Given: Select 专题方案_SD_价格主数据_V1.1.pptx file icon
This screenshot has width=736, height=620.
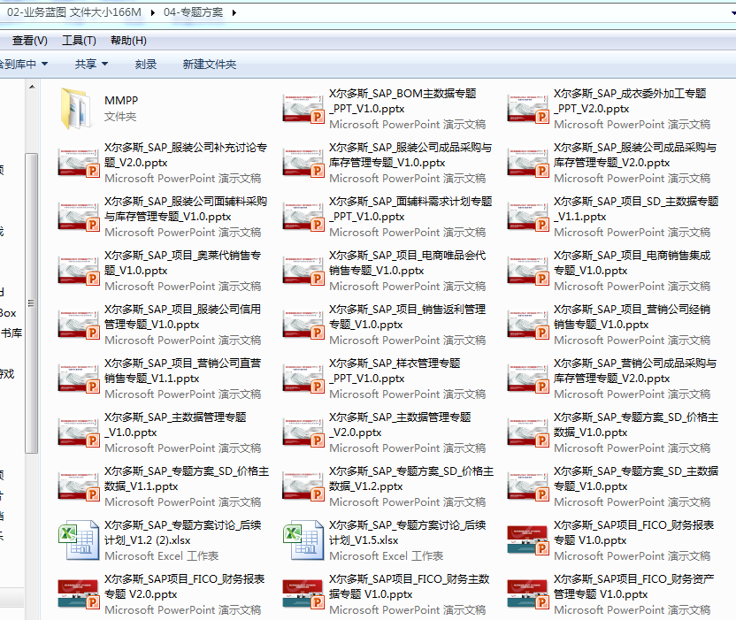Looking at the screenshot, I should click(79, 486).
